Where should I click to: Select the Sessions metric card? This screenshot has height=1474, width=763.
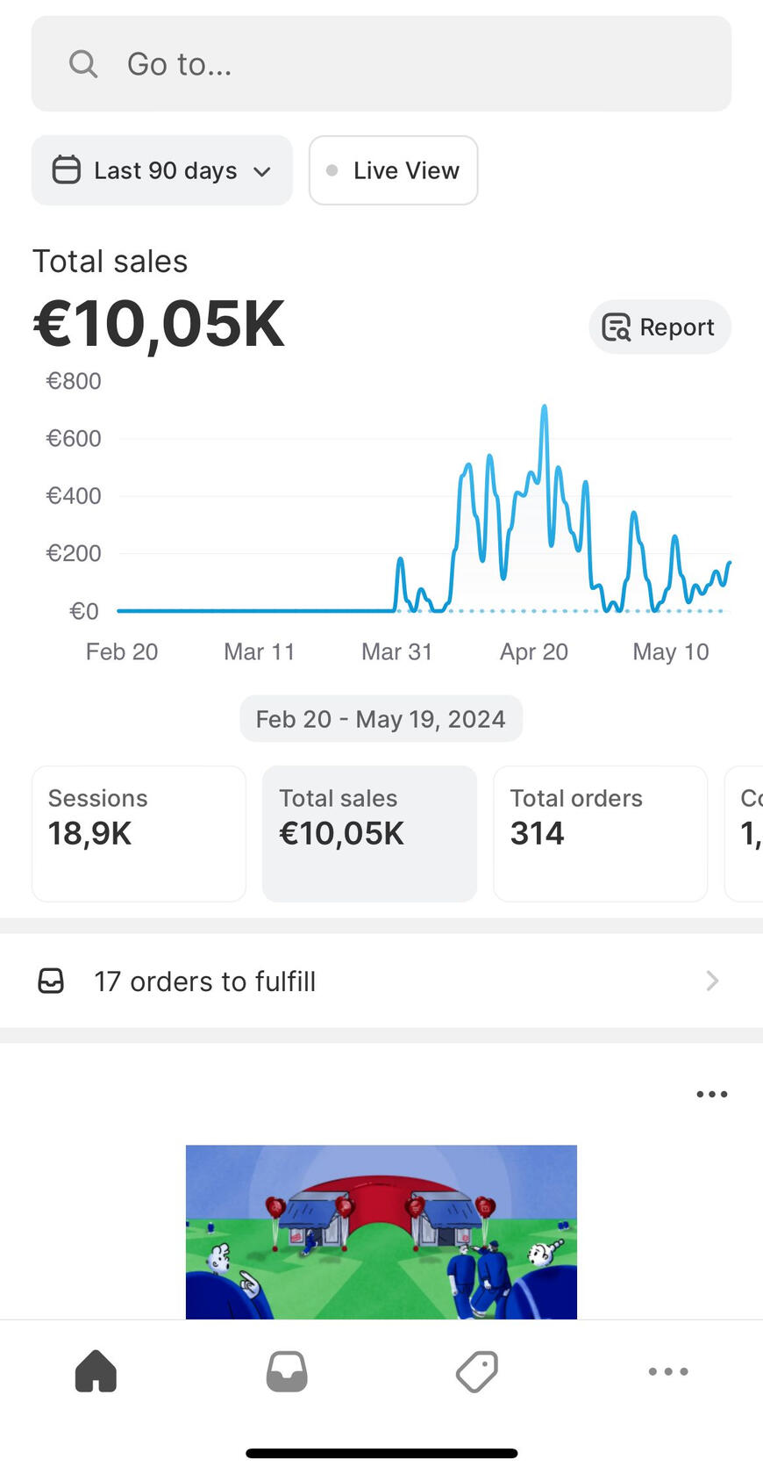coord(139,833)
